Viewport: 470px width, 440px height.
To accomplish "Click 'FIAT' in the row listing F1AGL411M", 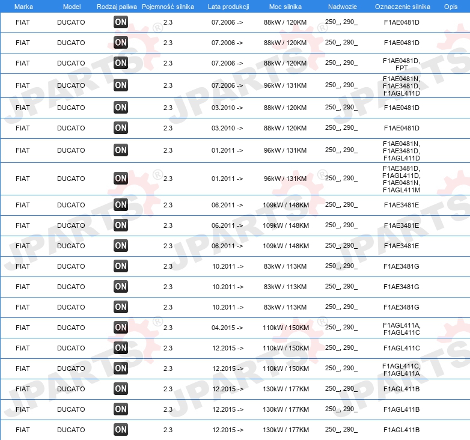I will 23,179.
